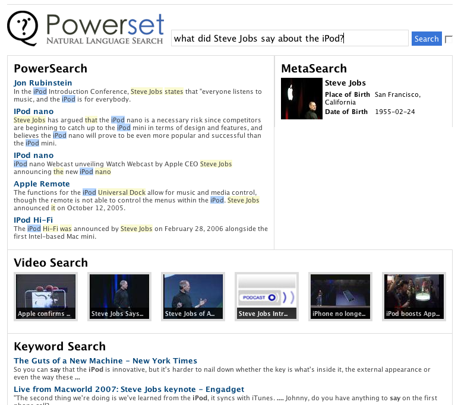Image resolution: width=458 pixels, height=405 pixels.
Task: Play the 'iPhone no longe...' video thumbnail
Action: coord(340,296)
